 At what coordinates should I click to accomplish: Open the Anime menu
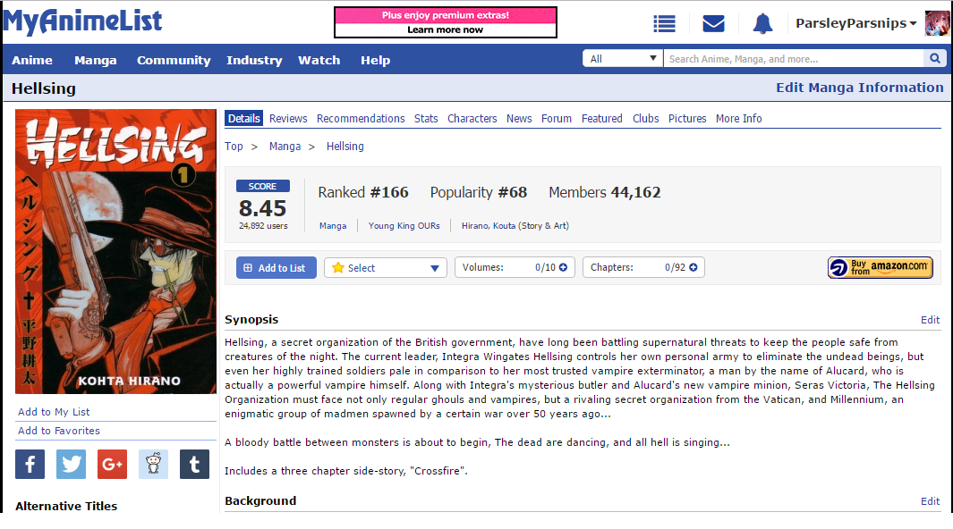point(32,60)
